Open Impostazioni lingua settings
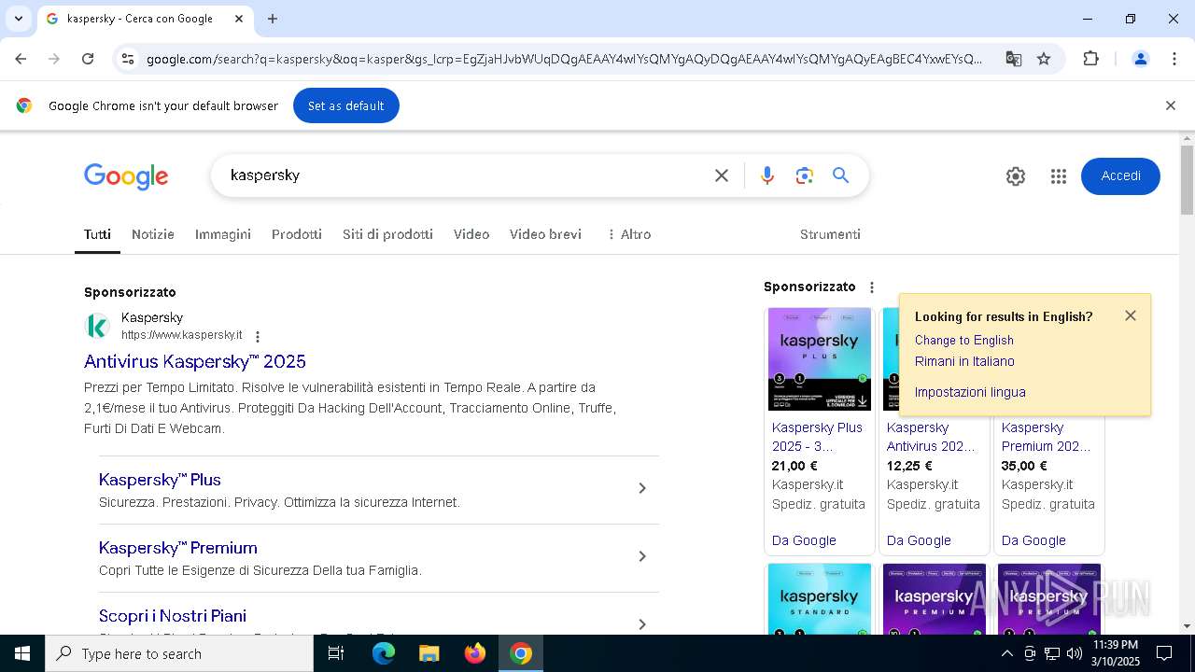The image size is (1195, 672). 970,392
